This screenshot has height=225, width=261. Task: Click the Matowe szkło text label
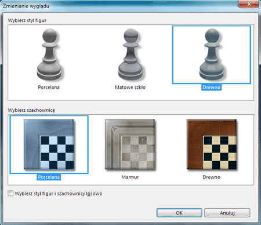tap(130, 88)
